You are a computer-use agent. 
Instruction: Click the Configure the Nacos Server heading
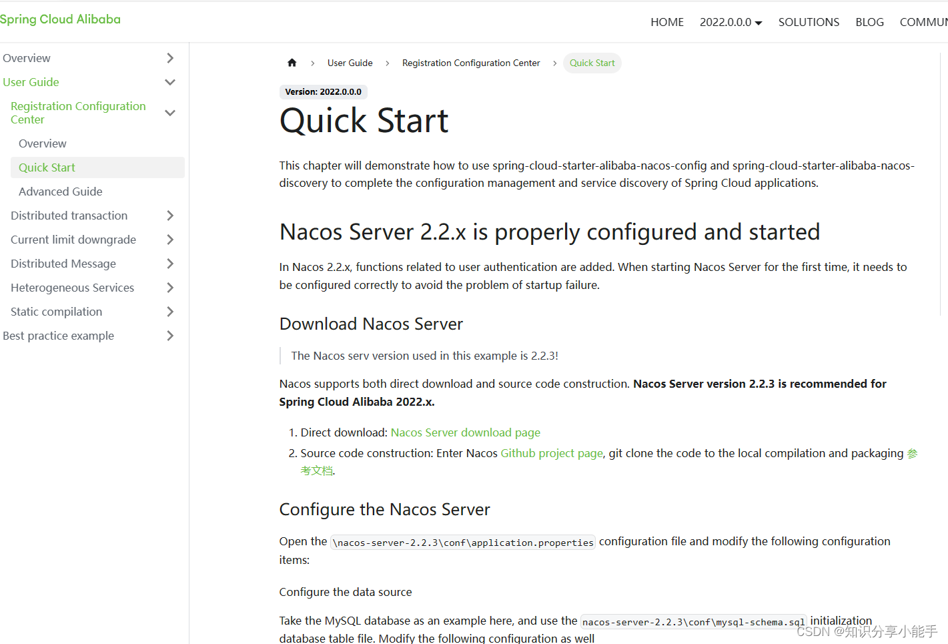385,509
